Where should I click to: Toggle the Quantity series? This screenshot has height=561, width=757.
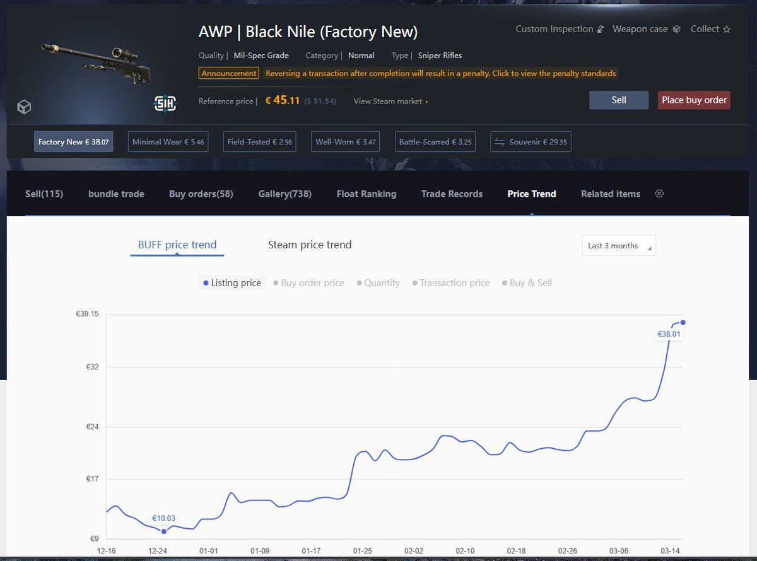[x=378, y=283]
